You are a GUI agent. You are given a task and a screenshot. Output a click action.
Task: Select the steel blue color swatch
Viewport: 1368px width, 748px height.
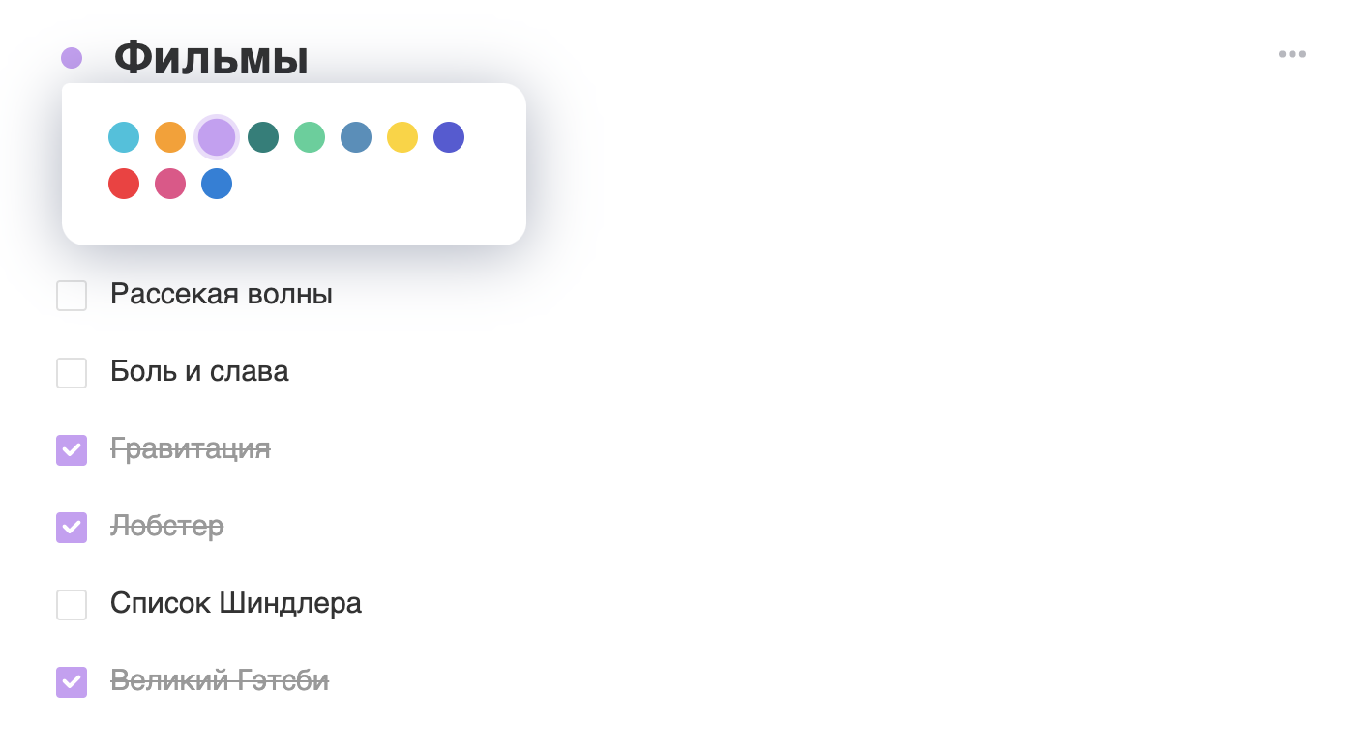pos(356,137)
